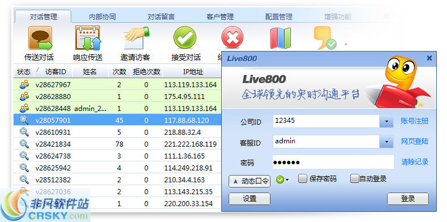Viewport: 447px width, 222px height.
Task: Click the 登录 login button
Action: coord(407,199)
